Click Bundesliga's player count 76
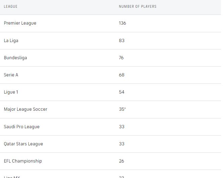 (x=121, y=58)
